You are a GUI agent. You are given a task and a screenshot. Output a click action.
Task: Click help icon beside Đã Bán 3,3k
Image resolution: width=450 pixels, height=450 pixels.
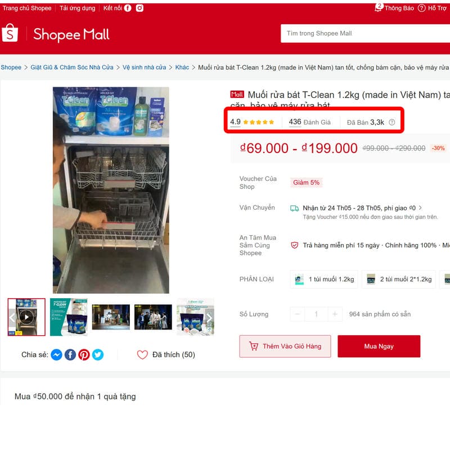[x=391, y=122]
